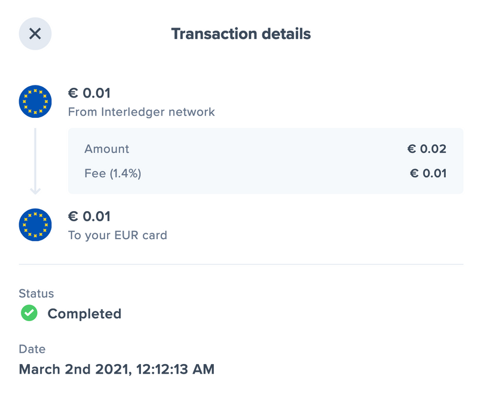Screen dimensions: 478x394
Task: Click the March 2nd 2021 timestamp
Action: 117,369
